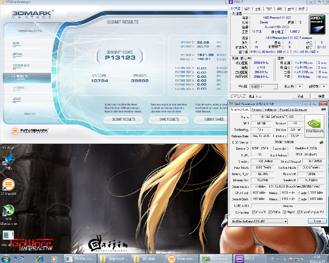The width and height of the screenshot is (329, 263).
Task: Toggle the CUDA checkbox
Action: pyautogui.click(x=269, y=212)
